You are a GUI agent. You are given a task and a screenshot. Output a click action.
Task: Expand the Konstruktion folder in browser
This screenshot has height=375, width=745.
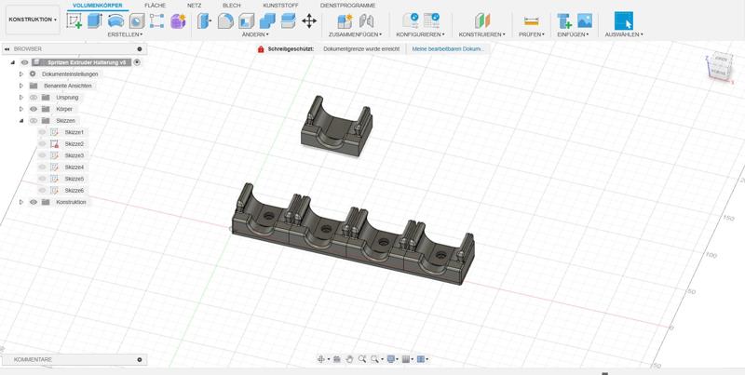pos(20,202)
